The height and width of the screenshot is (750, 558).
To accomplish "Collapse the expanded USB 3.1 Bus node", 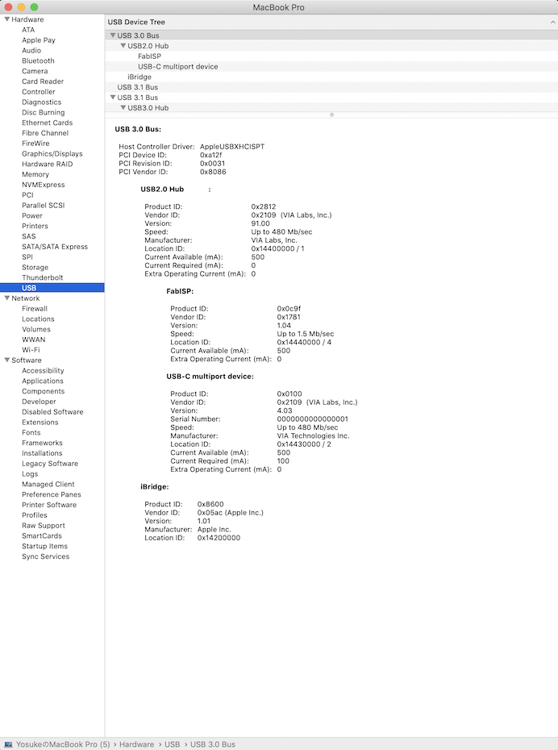I will (x=113, y=97).
